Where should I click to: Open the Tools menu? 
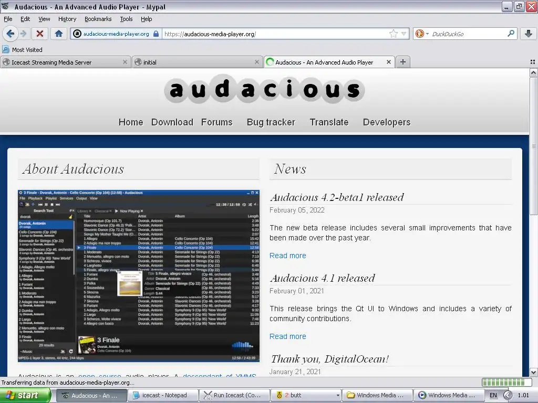(126, 19)
